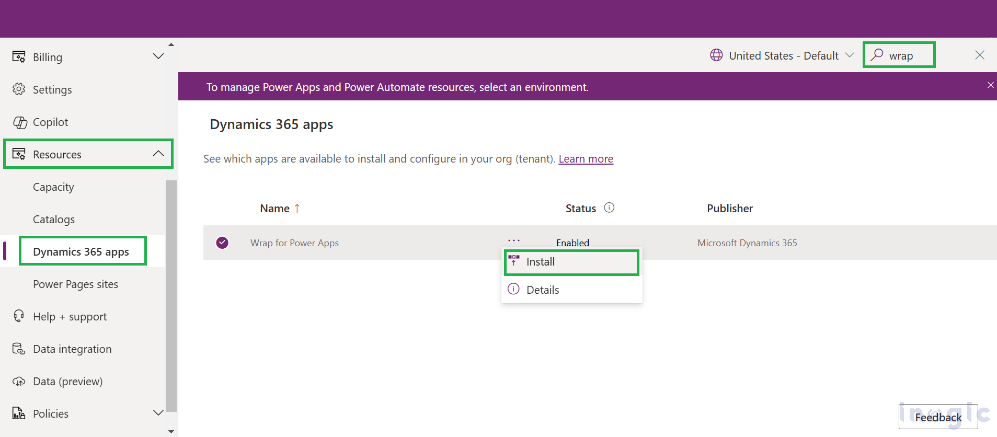The image size is (997, 437).
Task: Click the Data integration icon
Action: tap(19, 349)
